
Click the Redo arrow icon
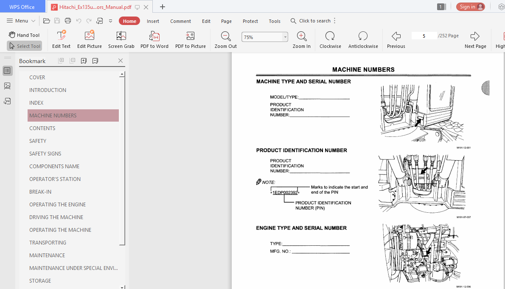[x=89, y=21]
